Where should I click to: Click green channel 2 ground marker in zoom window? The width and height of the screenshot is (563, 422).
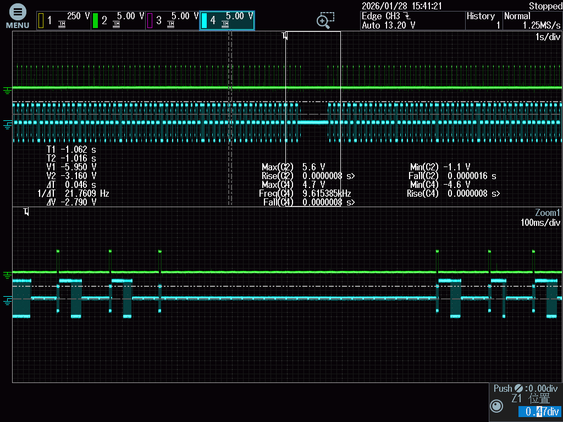click(x=7, y=276)
